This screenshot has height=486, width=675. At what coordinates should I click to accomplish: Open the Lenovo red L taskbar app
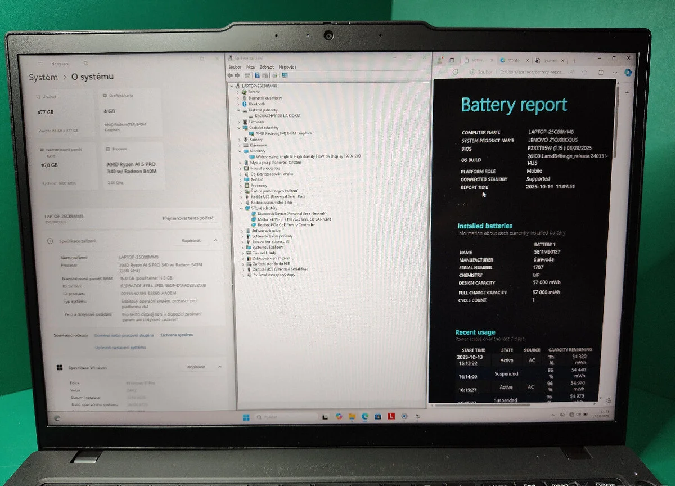(391, 416)
